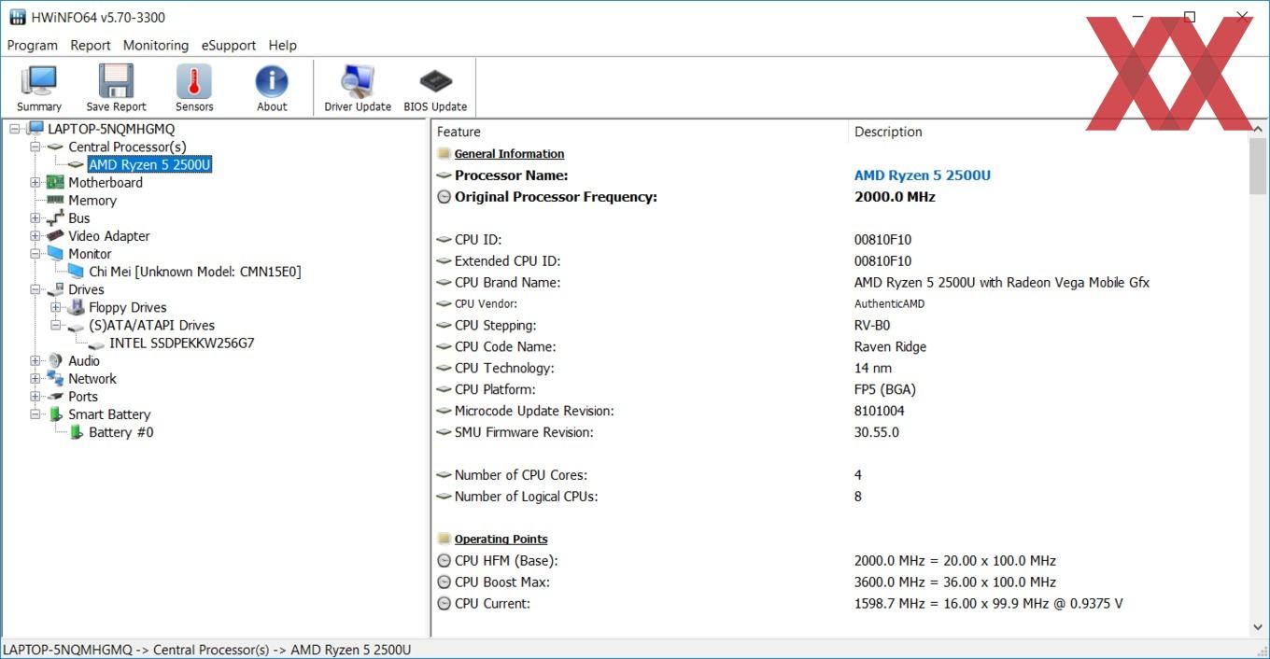Expand the Video Adapter node
Screen dimensions: 1270x659
pos(35,236)
